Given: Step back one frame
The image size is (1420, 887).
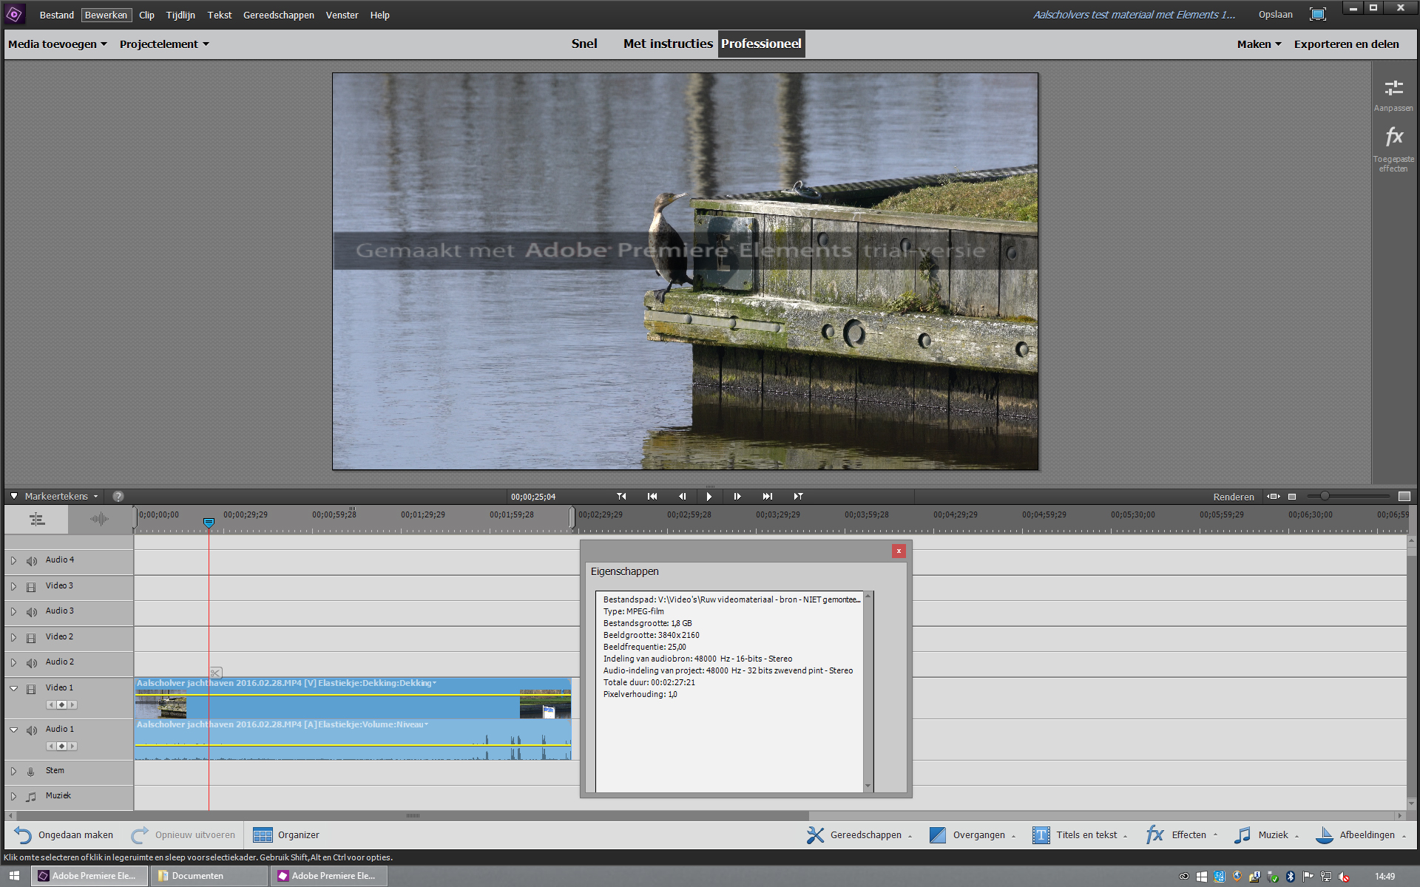Looking at the screenshot, I should tap(682, 497).
